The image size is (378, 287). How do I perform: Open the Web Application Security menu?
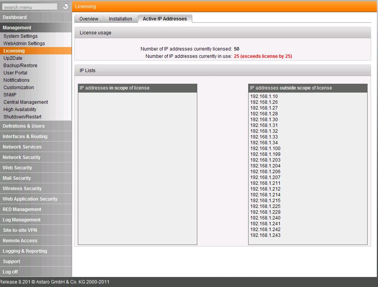tap(30, 199)
